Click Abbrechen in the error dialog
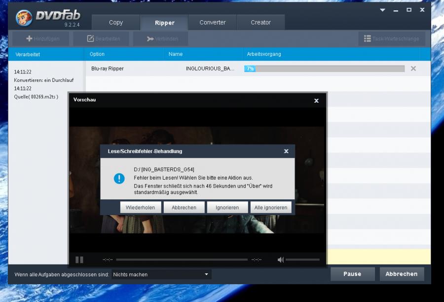Viewport: 444px width, 302px height. 184,207
